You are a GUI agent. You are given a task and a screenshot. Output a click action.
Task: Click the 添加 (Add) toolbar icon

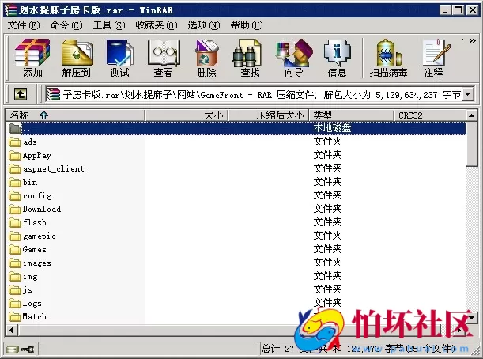32,58
